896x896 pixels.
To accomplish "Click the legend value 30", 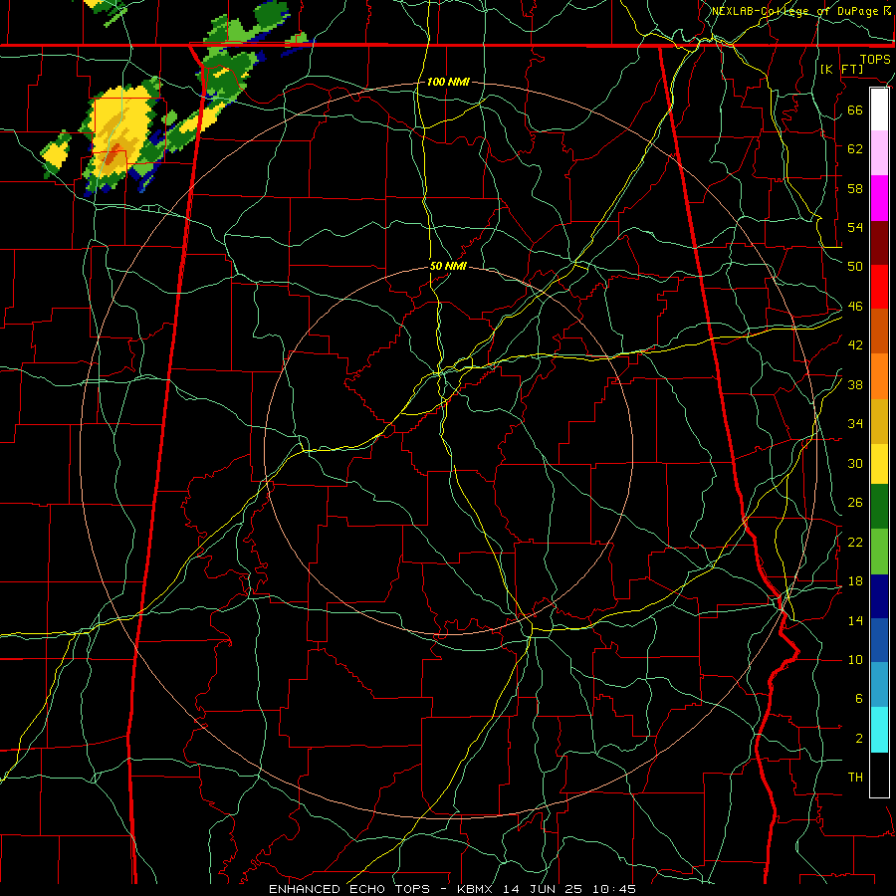I will (855, 463).
